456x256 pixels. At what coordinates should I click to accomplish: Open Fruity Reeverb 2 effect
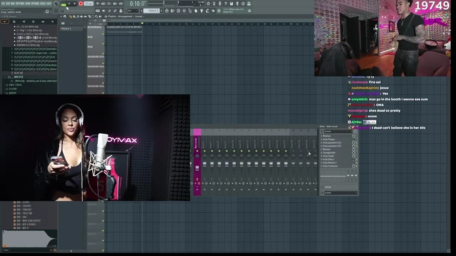pyautogui.click(x=330, y=163)
